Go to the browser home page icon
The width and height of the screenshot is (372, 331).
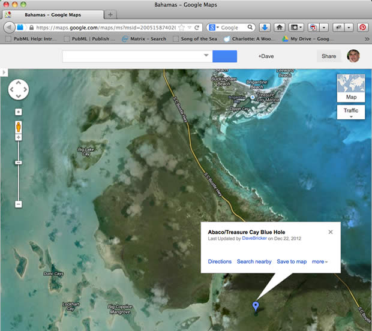click(x=280, y=28)
